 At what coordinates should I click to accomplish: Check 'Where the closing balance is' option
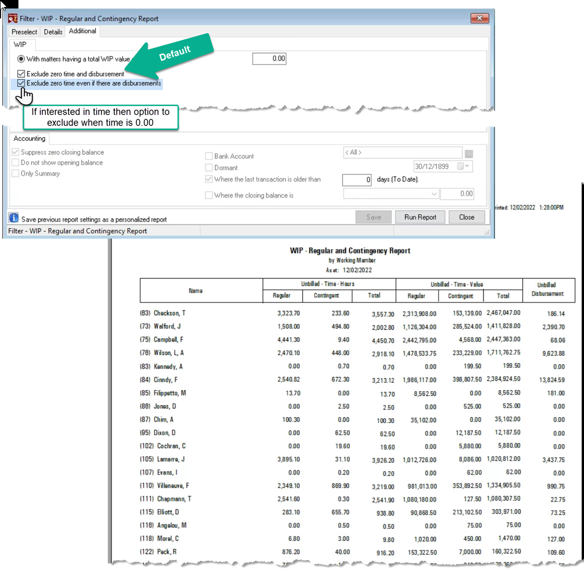[x=209, y=195]
